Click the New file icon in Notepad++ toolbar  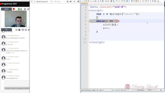(x=82, y=1)
